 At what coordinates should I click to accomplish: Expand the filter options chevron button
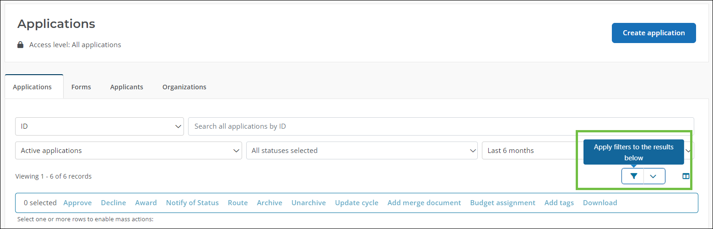click(654, 176)
